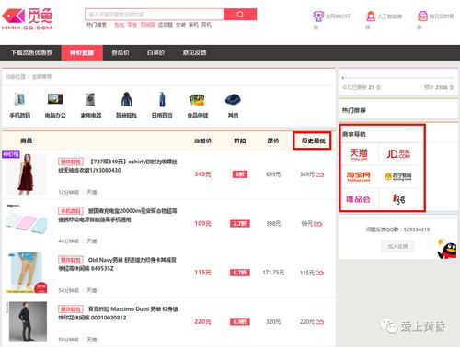Open the Old Navy pants title
The width and height of the screenshot is (460, 347).
pos(118,264)
